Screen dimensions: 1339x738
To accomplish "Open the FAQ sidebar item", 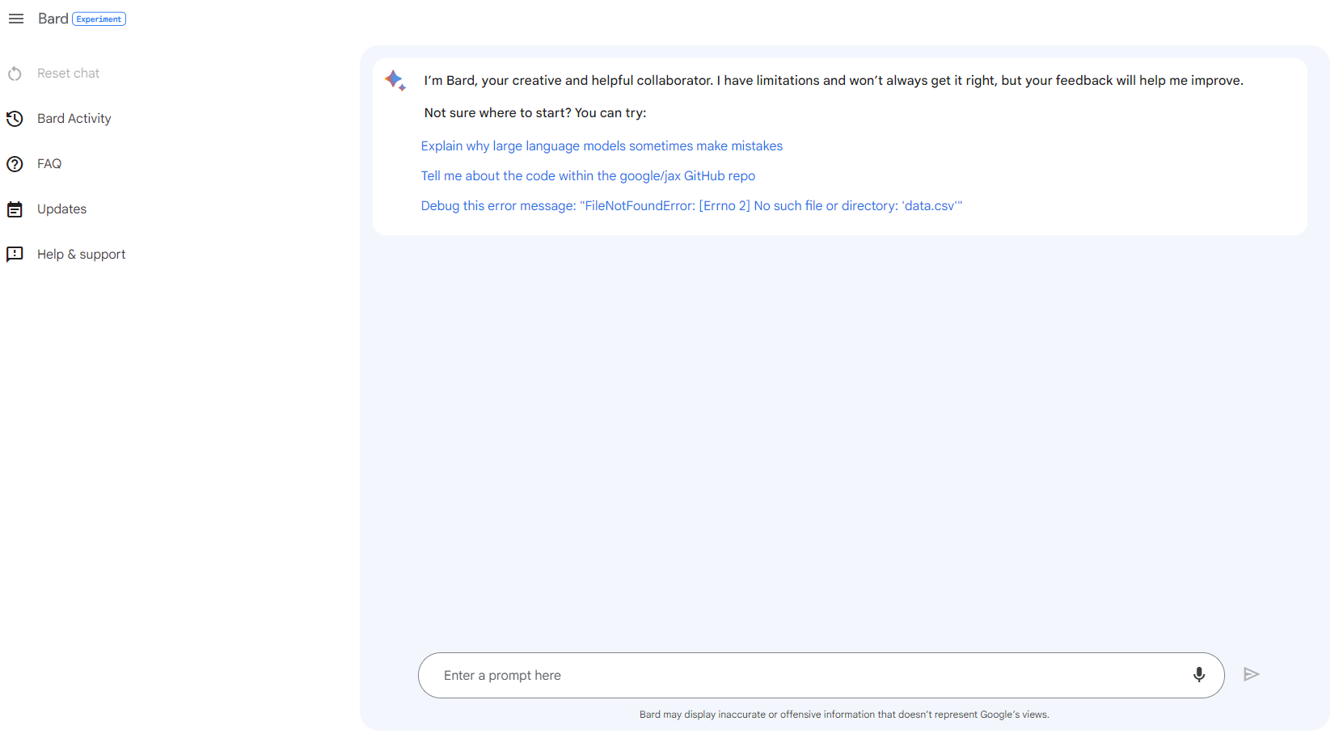I will 49,164.
